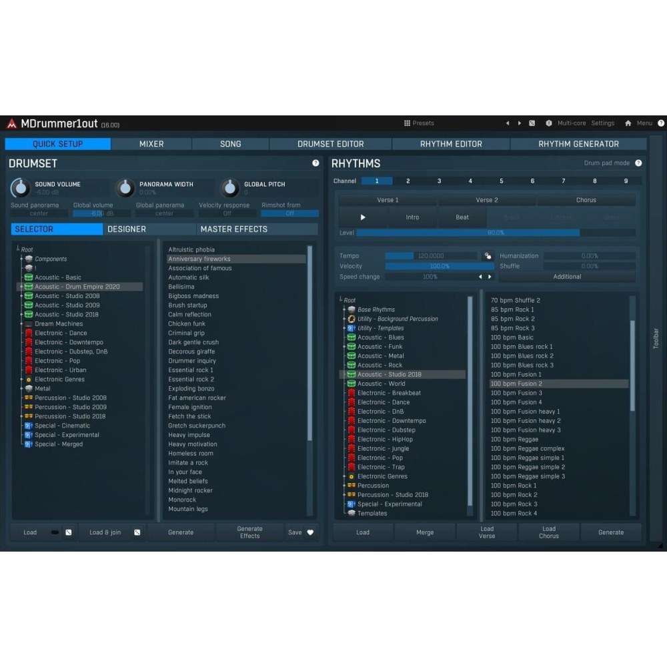Click the Rhythms panel help icon

[x=638, y=163]
